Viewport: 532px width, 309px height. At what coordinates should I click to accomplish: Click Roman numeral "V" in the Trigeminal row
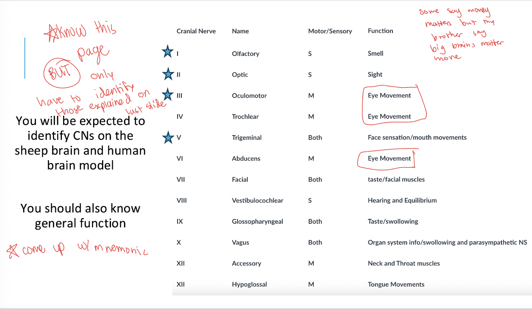tap(179, 138)
